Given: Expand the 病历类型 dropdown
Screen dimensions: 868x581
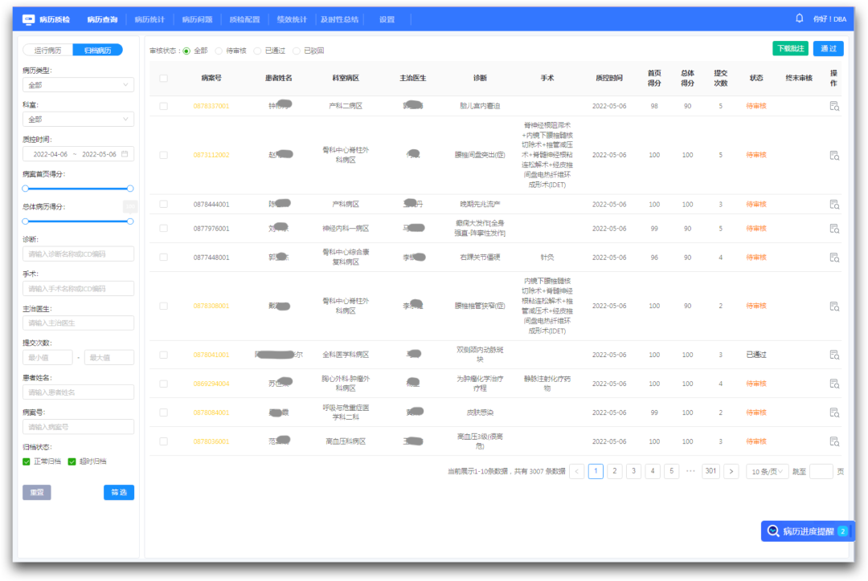Looking at the screenshot, I should [x=78, y=85].
